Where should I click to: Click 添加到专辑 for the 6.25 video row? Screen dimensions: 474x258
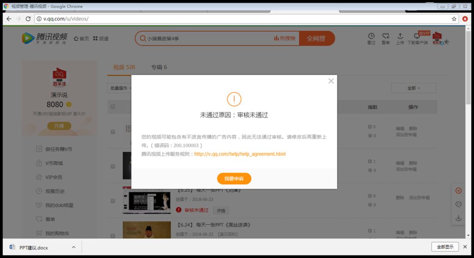point(419,198)
